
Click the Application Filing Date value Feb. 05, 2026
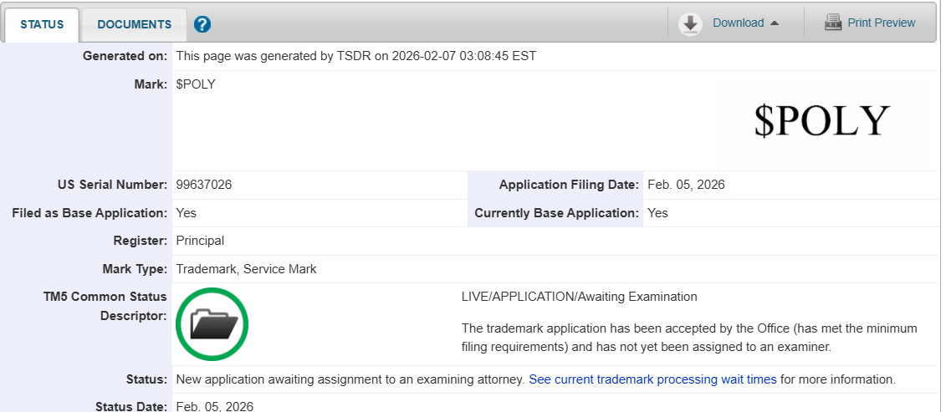pos(686,185)
